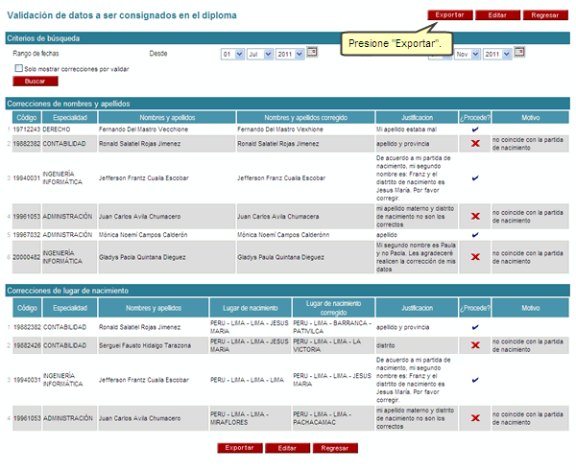This screenshot has height=470, width=576.
Task: Click the checkmark for Mónica Noemí Campos Calderón
Action: tap(475, 234)
